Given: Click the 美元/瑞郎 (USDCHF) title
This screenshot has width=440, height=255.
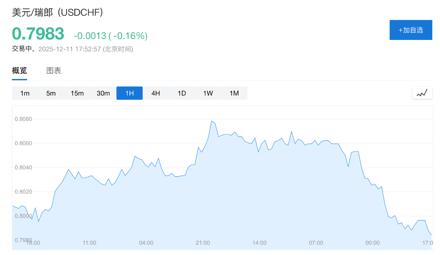Looking at the screenshot, I should (x=58, y=12).
